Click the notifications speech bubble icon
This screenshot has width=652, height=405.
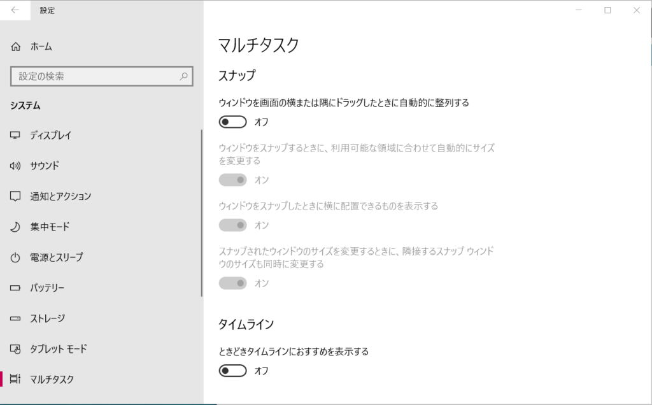15,196
